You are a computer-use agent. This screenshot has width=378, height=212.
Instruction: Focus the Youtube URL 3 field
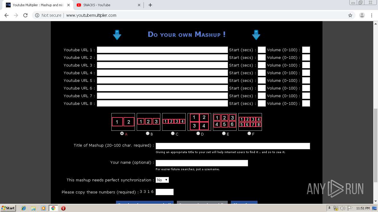162,65
